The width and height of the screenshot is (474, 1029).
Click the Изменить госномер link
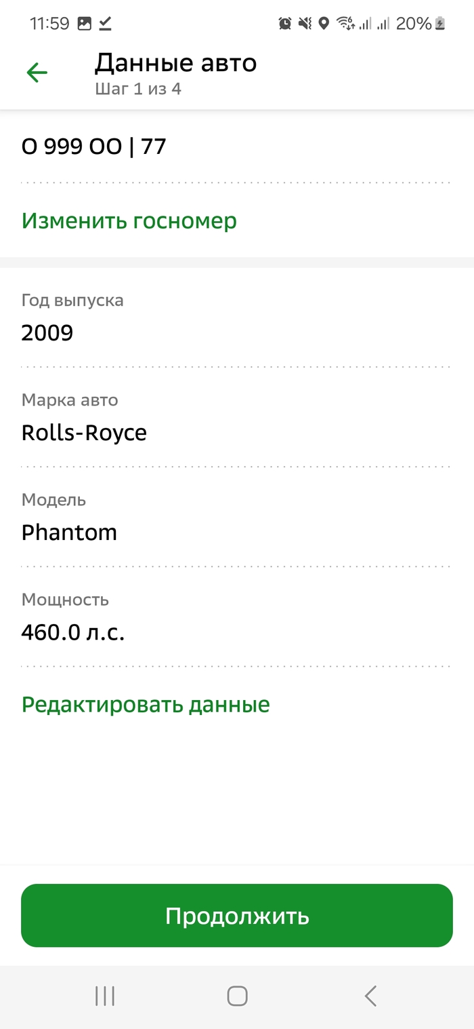tap(129, 220)
